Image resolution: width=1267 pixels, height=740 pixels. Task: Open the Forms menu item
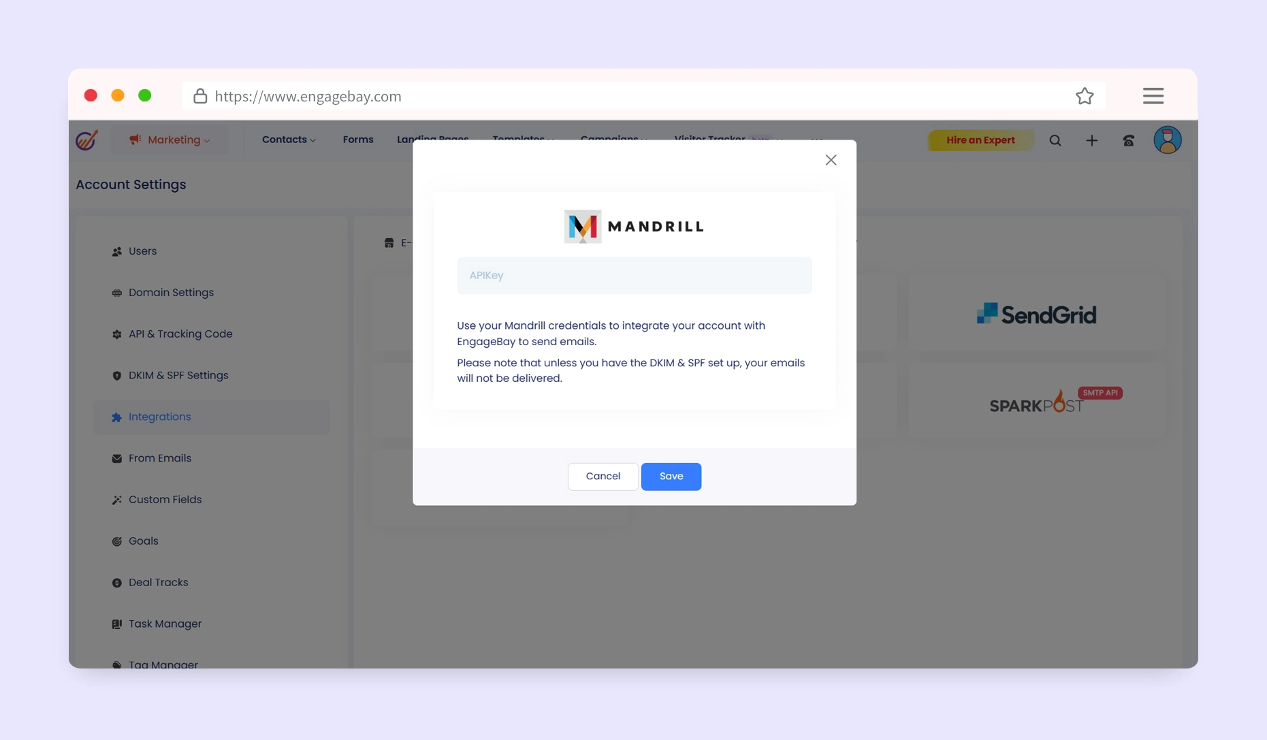click(358, 140)
